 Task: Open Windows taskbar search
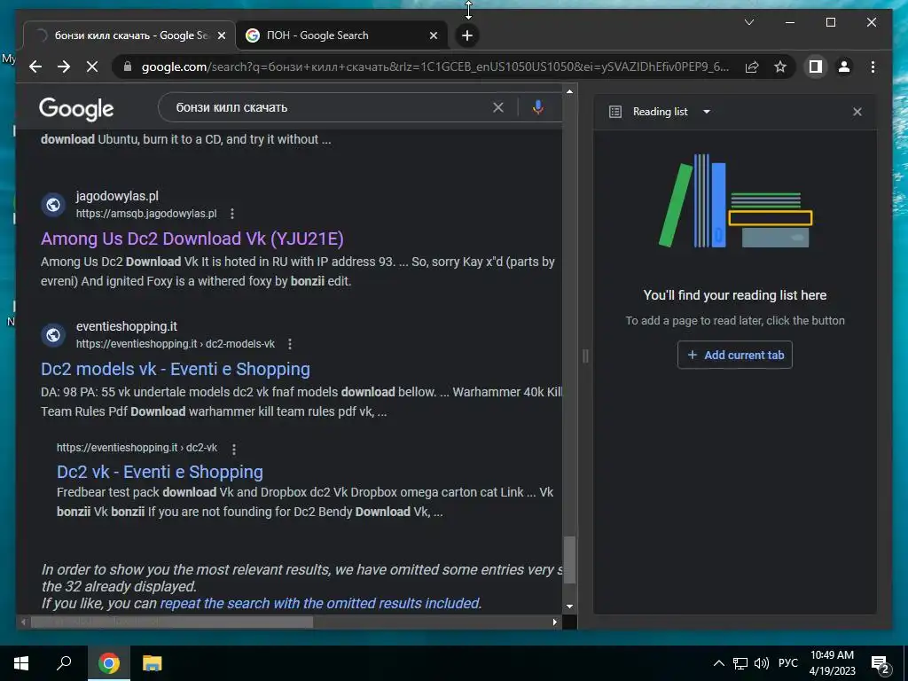point(64,663)
